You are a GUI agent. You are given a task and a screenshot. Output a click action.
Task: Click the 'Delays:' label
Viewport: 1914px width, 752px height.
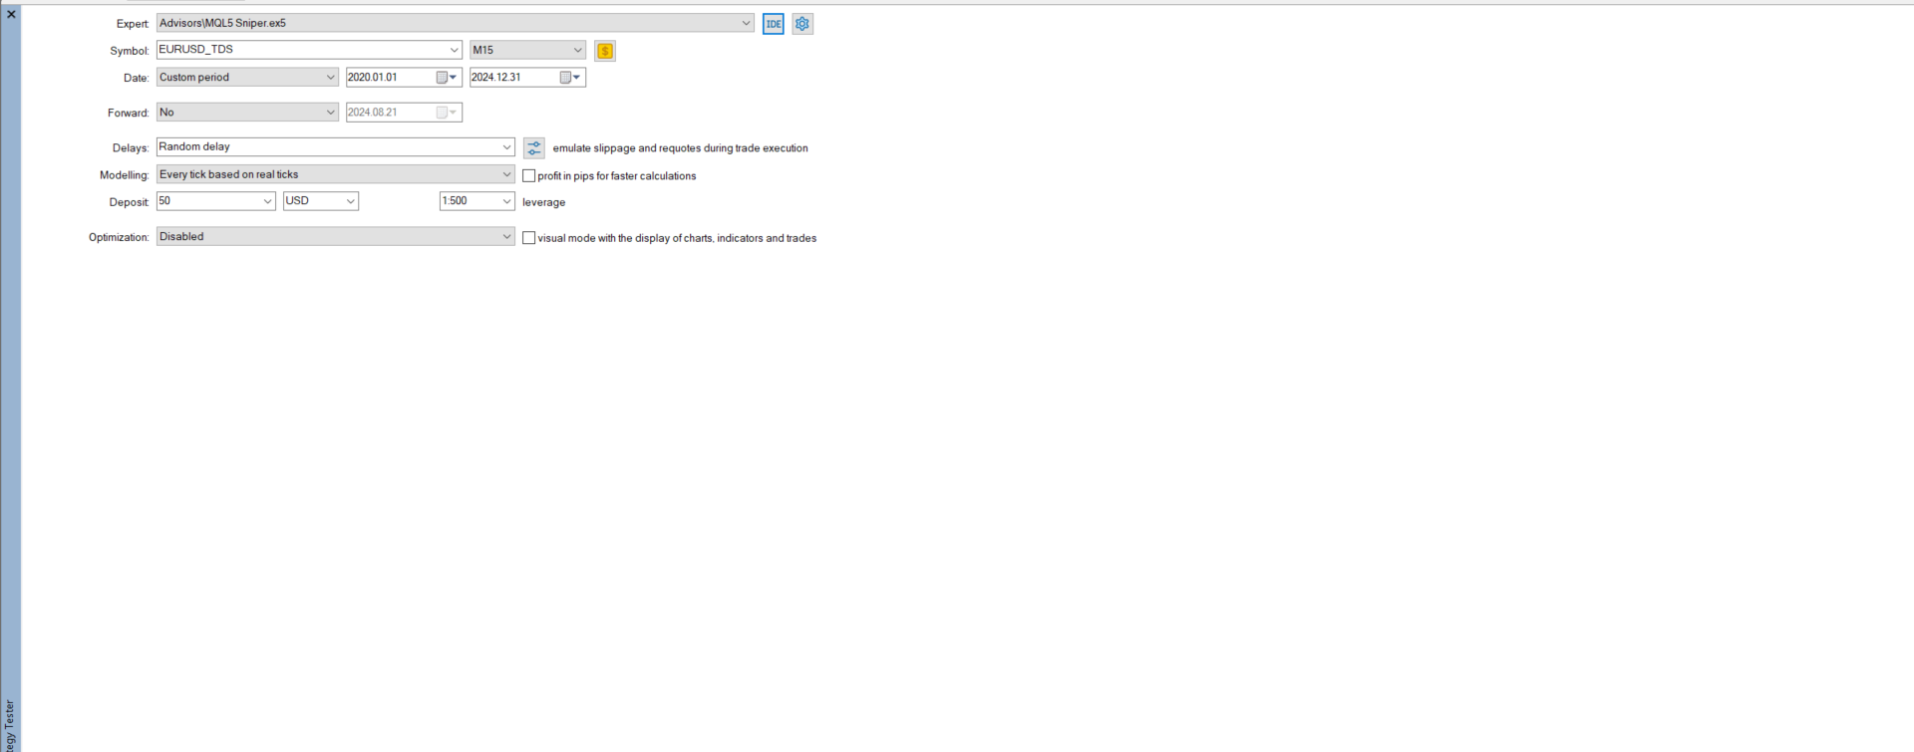point(131,148)
